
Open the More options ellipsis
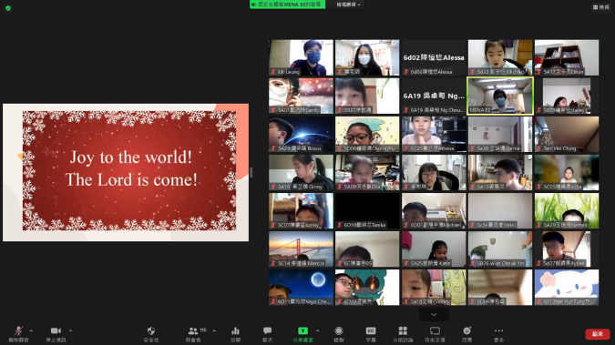[x=498, y=334]
